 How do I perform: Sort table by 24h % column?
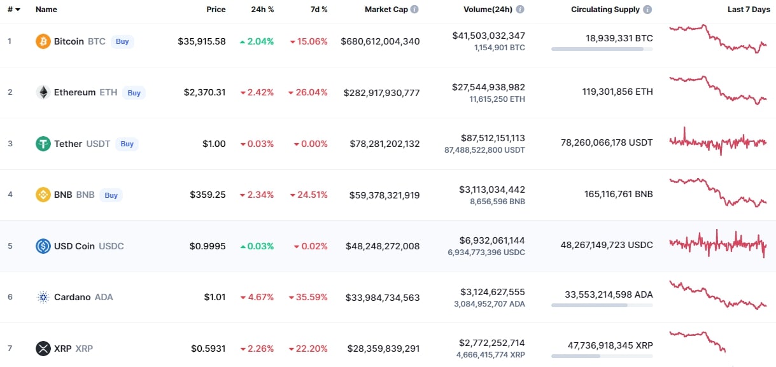[262, 10]
